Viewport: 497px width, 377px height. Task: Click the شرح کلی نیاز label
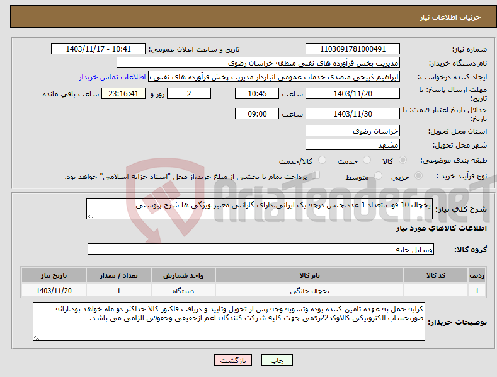coord(461,209)
